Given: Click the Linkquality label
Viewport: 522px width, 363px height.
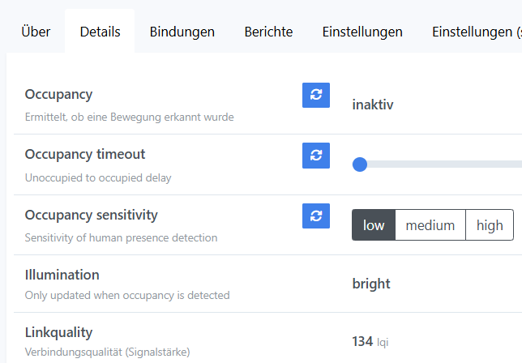Looking at the screenshot, I should [x=59, y=332].
